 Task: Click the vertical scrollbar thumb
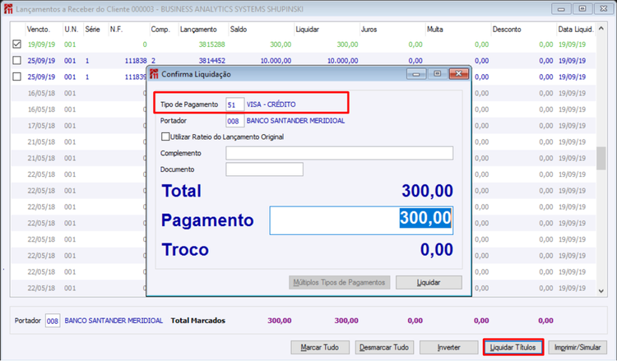click(x=601, y=158)
